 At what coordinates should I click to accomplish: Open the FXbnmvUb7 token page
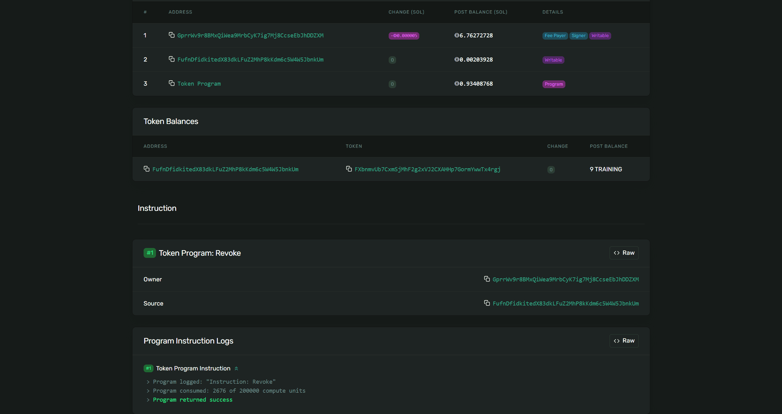(428, 169)
